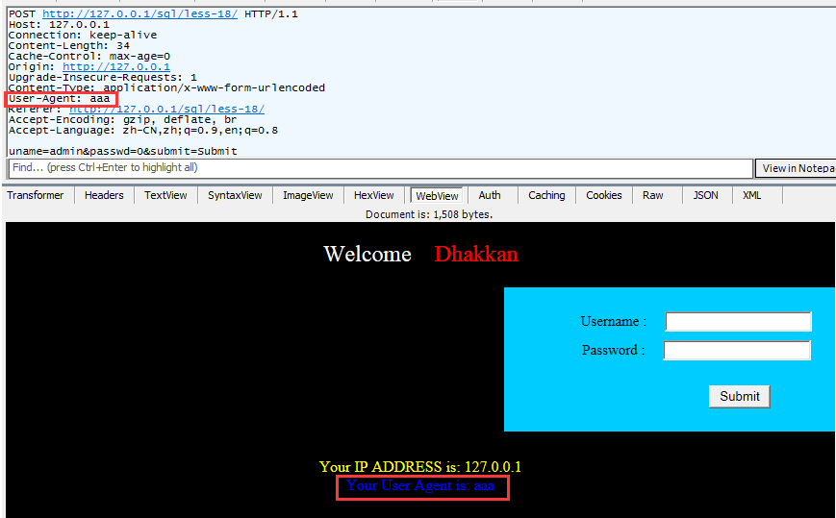Open the POST request URL link
836x518 pixels.
pyautogui.click(x=139, y=13)
